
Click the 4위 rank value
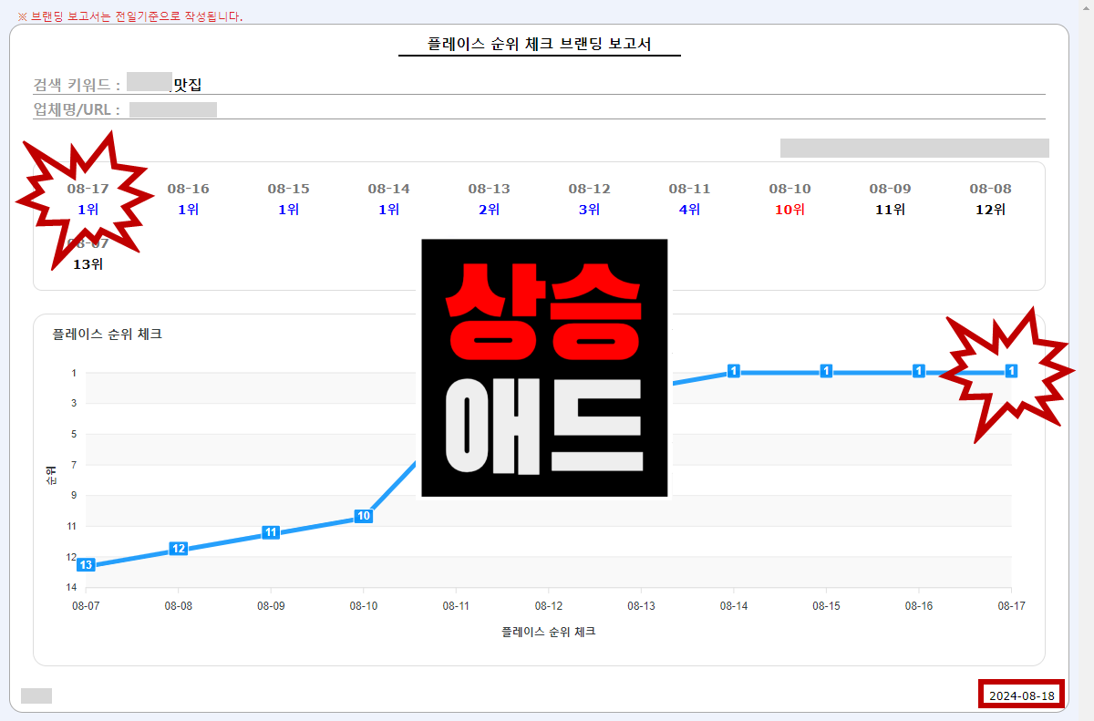pyautogui.click(x=690, y=210)
